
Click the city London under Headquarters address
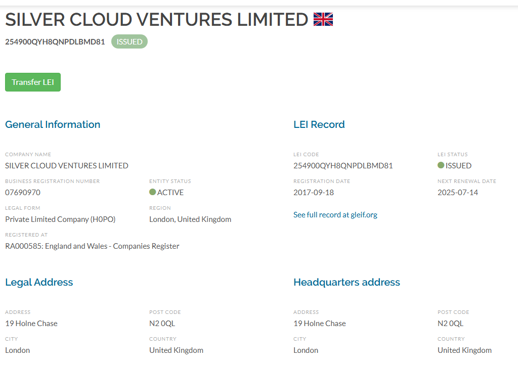pos(306,350)
